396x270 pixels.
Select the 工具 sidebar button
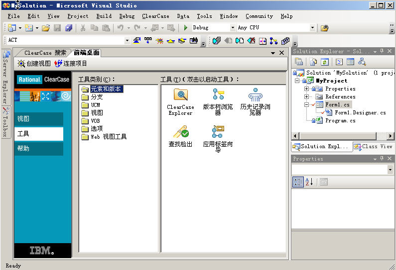click(39, 134)
